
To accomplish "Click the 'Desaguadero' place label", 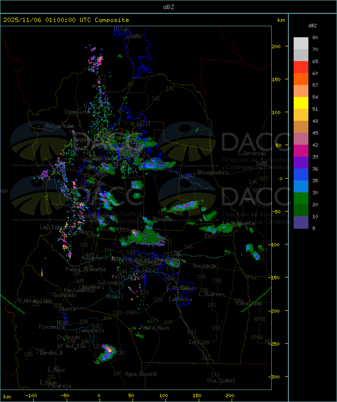I will coord(213,172).
